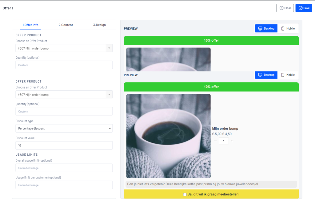Screen dimensions: 315x205
Task: Click the Usage limit per customer field
Action: pos(64,185)
